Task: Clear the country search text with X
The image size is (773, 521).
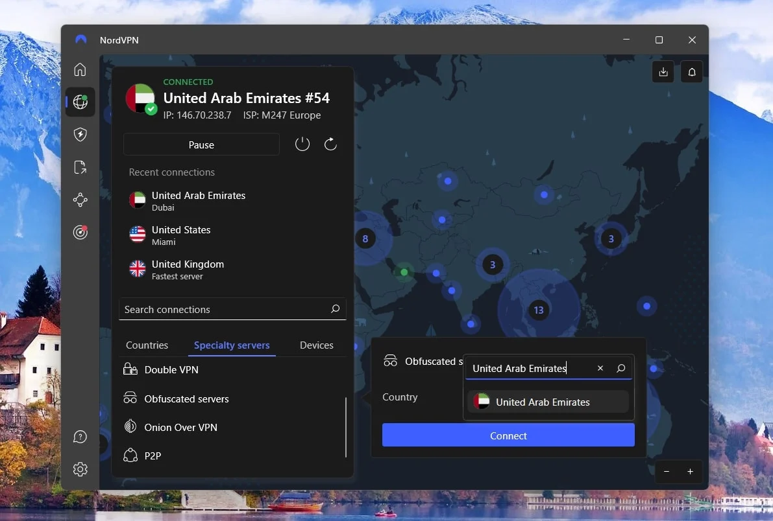Action: (600, 368)
